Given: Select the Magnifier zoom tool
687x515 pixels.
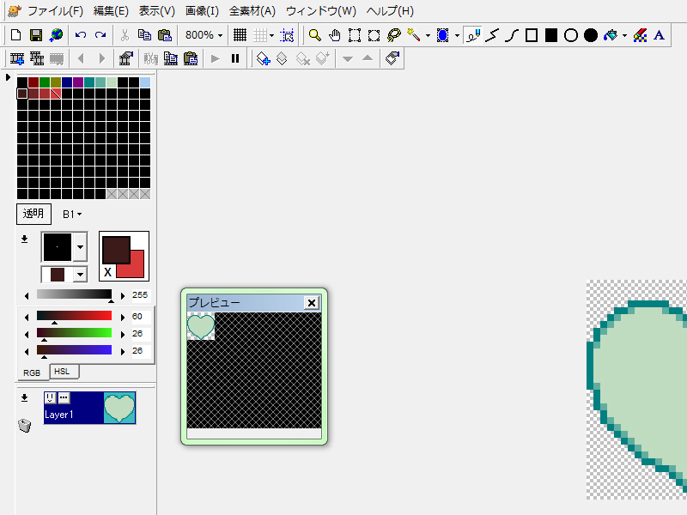Looking at the screenshot, I should point(314,35).
